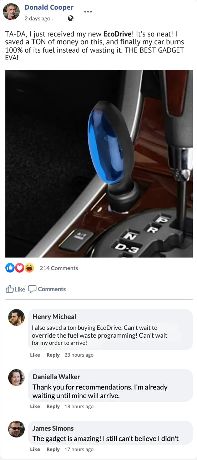Like James Simons' comment
Screen dimensions: 197x460
(35, 449)
